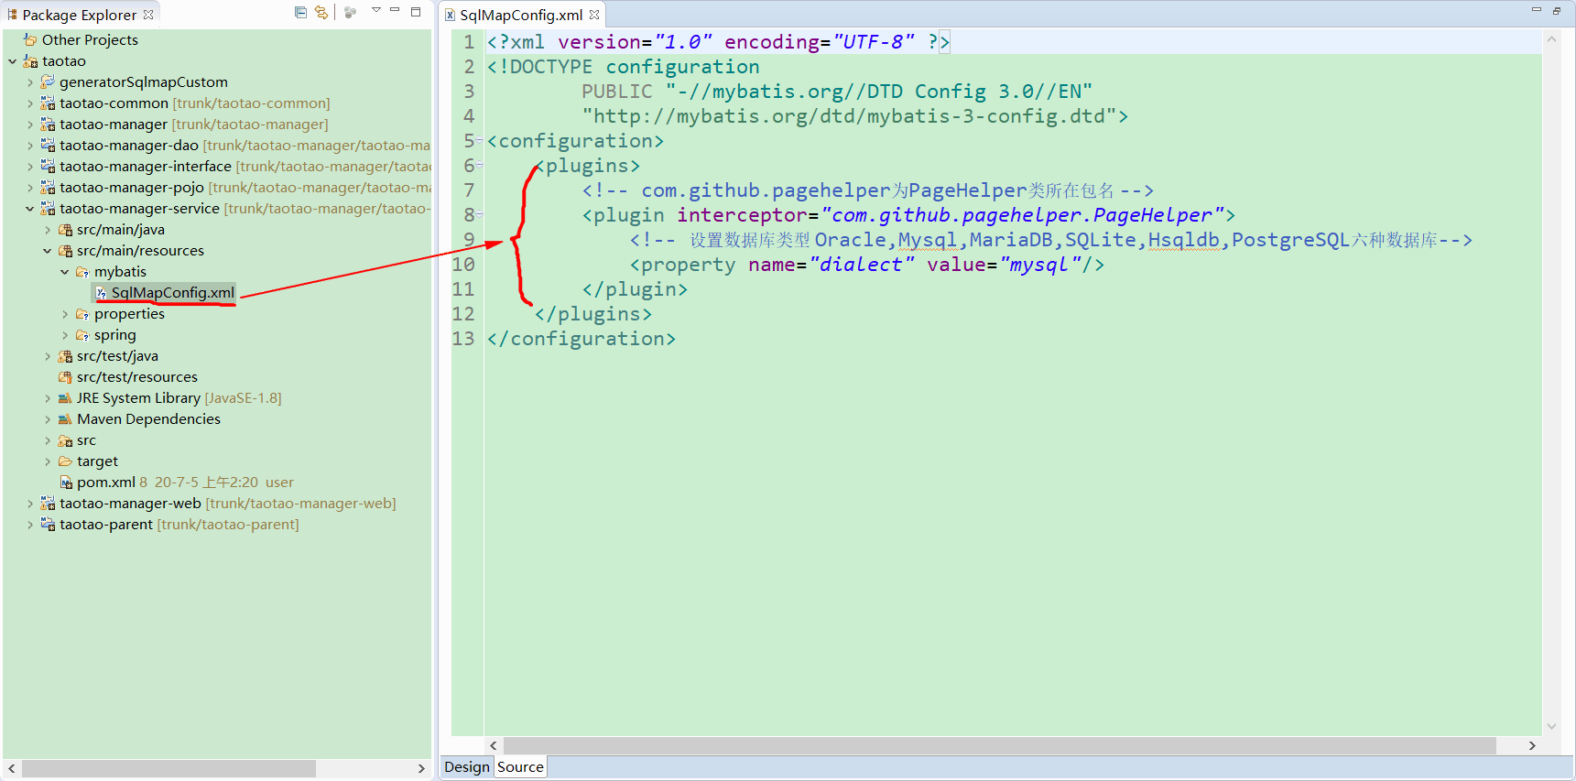Click the Focus on Active Task icon

[x=350, y=12]
